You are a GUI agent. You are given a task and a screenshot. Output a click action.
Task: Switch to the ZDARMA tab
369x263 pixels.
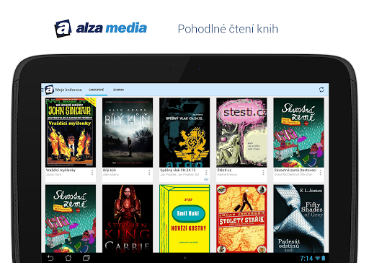click(118, 90)
